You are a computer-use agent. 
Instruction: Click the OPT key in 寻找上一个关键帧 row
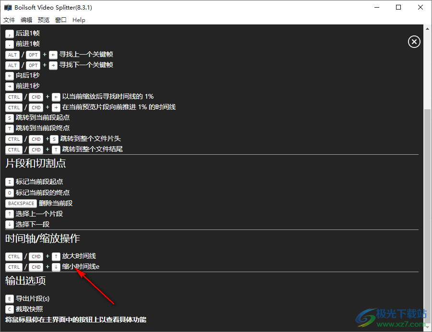[33, 55]
